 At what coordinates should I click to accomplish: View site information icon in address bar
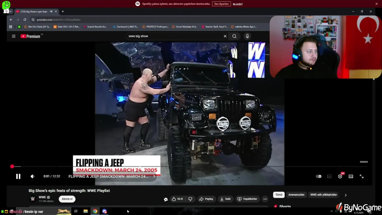33,20
